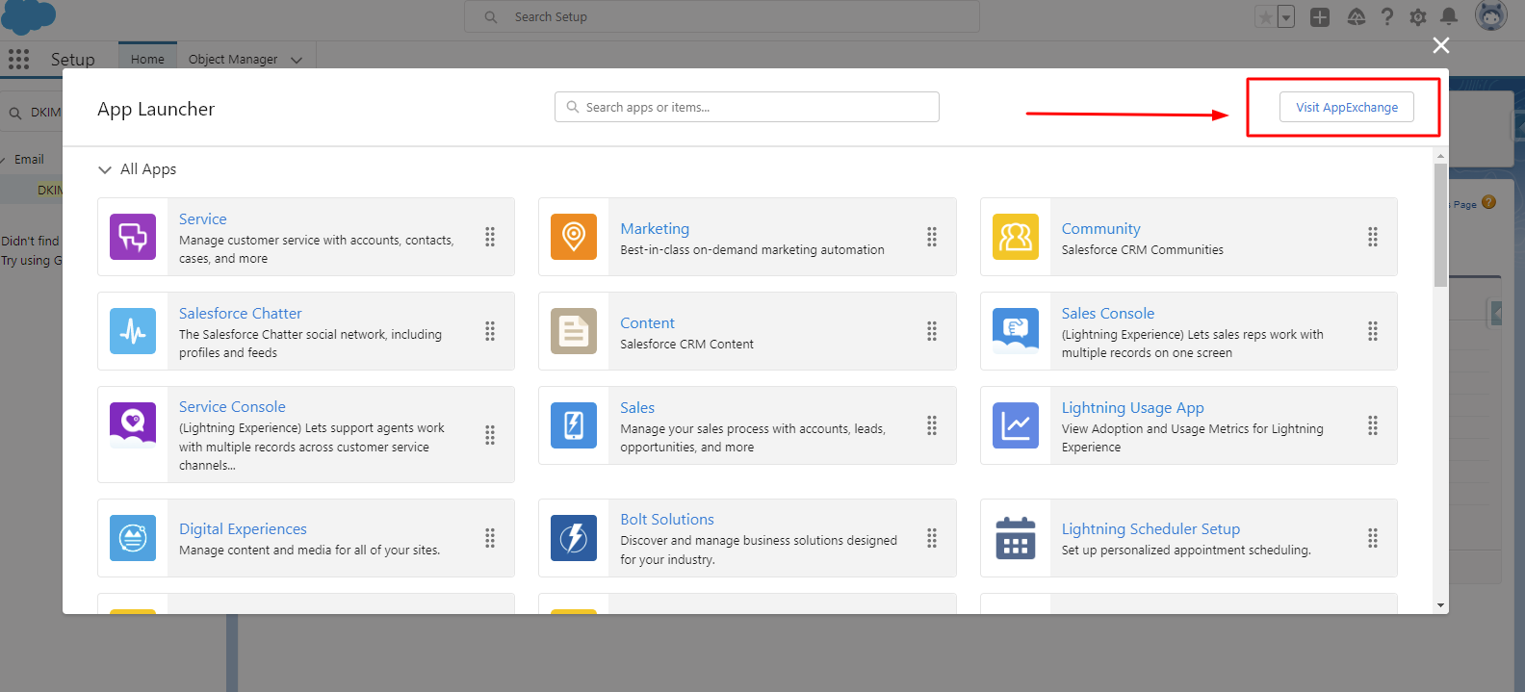Open the Marketing app link

tap(655, 229)
